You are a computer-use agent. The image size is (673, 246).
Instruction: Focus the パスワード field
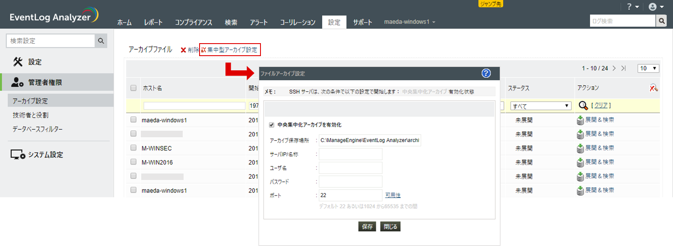[x=351, y=181]
